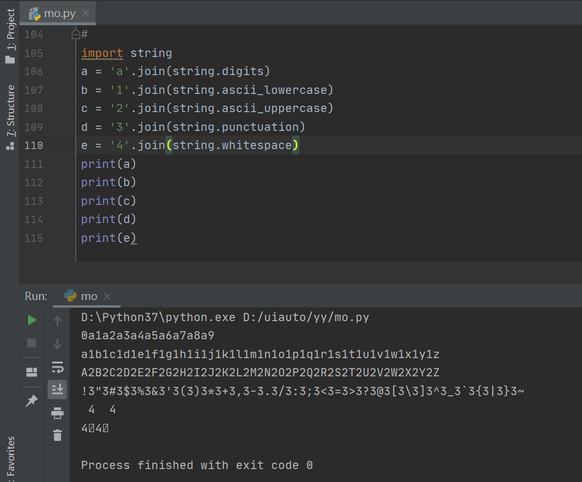Click the Restore Layout icon in Run panel
This screenshot has height=482, width=582.
coord(32,372)
